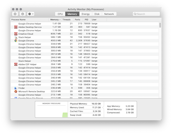Image resolution: width=172 pixels, height=134 pixels.
Task: Select Slack Helper using 586.1 MB
Action: 85,37
